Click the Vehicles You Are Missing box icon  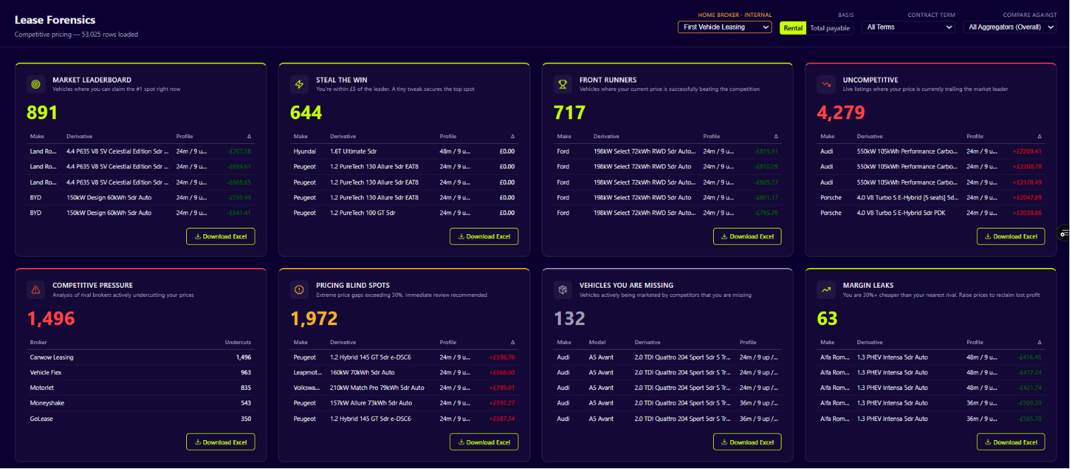point(563,289)
